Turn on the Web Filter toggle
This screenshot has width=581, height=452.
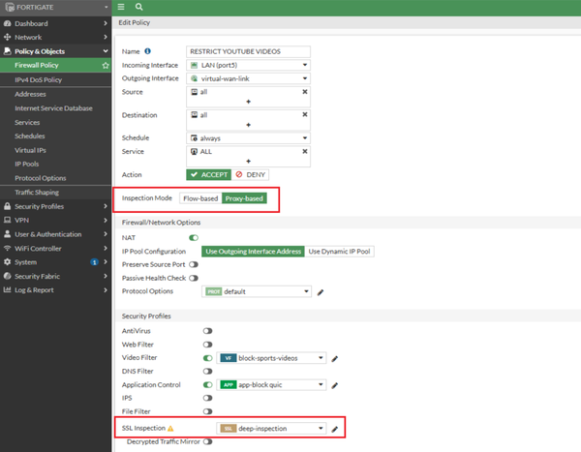tap(207, 345)
